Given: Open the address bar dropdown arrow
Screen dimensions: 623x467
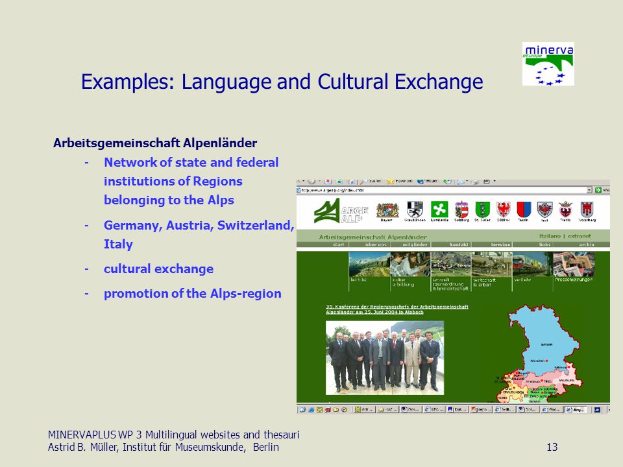Looking at the screenshot, I should [x=589, y=190].
